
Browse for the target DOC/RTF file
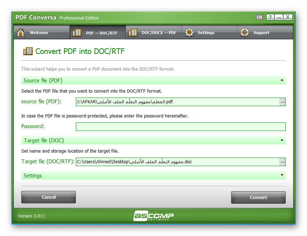point(282,162)
